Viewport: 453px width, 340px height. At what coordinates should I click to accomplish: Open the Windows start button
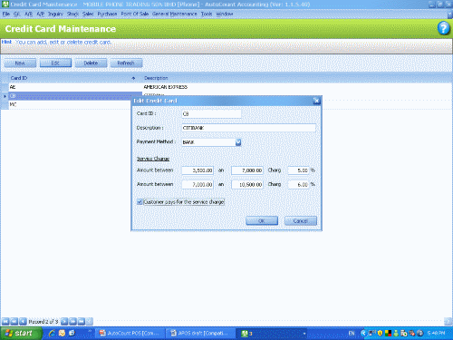click(20, 333)
